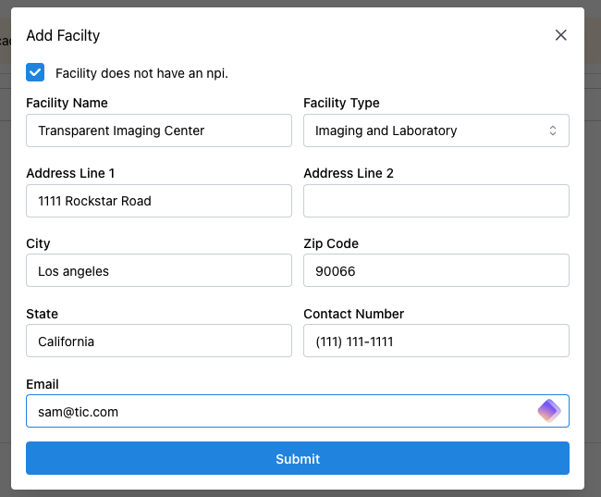The height and width of the screenshot is (497, 601).
Task: Click into Address Line 1 field
Action: (x=158, y=201)
